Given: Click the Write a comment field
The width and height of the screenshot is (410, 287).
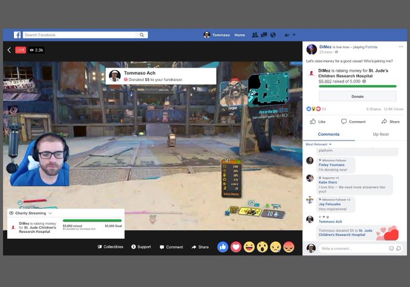Looking at the screenshot, I should tap(354, 248).
